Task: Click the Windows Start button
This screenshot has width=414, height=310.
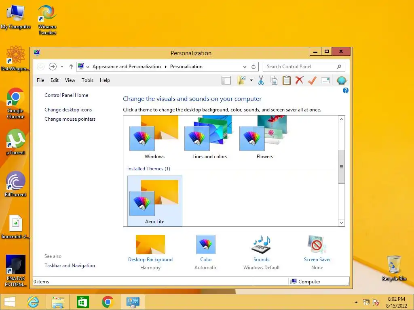Action: pyautogui.click(x=10, y=302)
